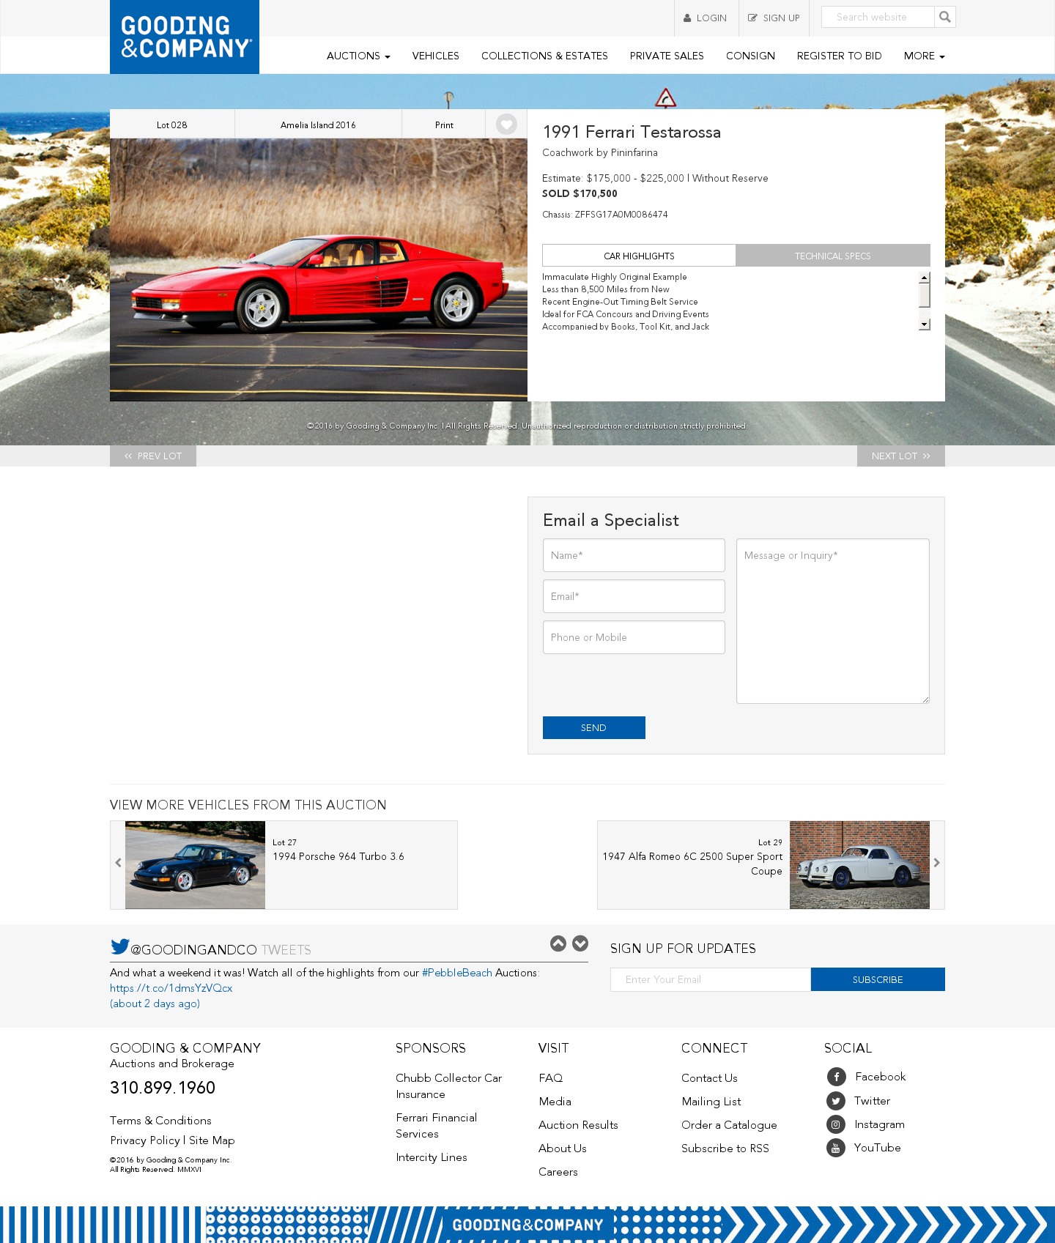This screenshot has width=1055, height=1243.
Task: Open Twitter social icon in footer
Action: point(836,1101)
